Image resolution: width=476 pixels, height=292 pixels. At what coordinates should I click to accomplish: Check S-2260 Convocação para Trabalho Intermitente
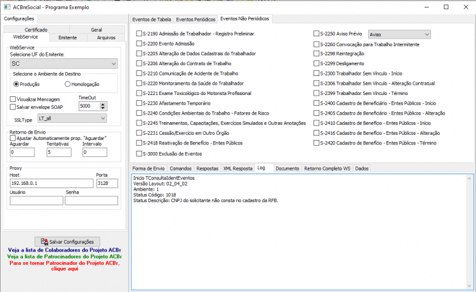316,44
